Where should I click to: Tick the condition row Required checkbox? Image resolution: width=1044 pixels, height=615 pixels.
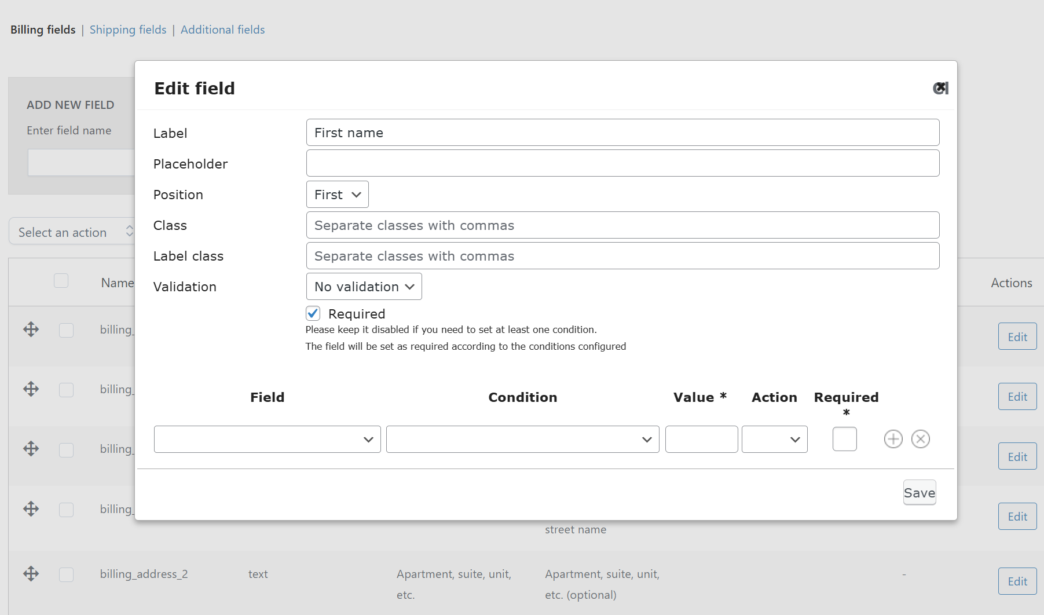point(844,439)
